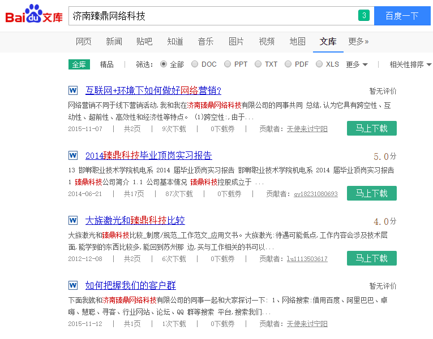Click 马上下载 for 2014臻鼎科技 internship report
The image size is (433, 339).
point(372,193)
